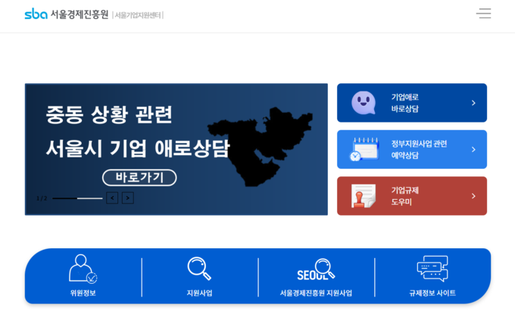Expand the 기업규제 도우미 chevron arrow
515x336 pixels.
pyautogui.click(x=473, y=196)
